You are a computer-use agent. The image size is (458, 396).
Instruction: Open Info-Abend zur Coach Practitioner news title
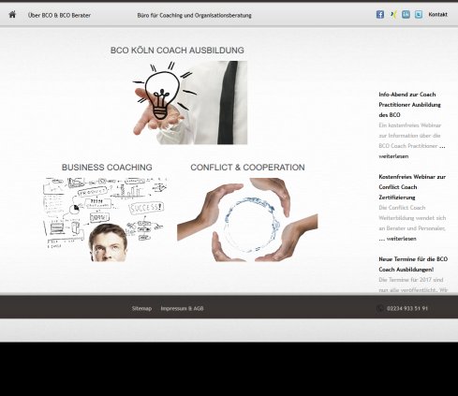pyautogui.click(x=409, y=105)
